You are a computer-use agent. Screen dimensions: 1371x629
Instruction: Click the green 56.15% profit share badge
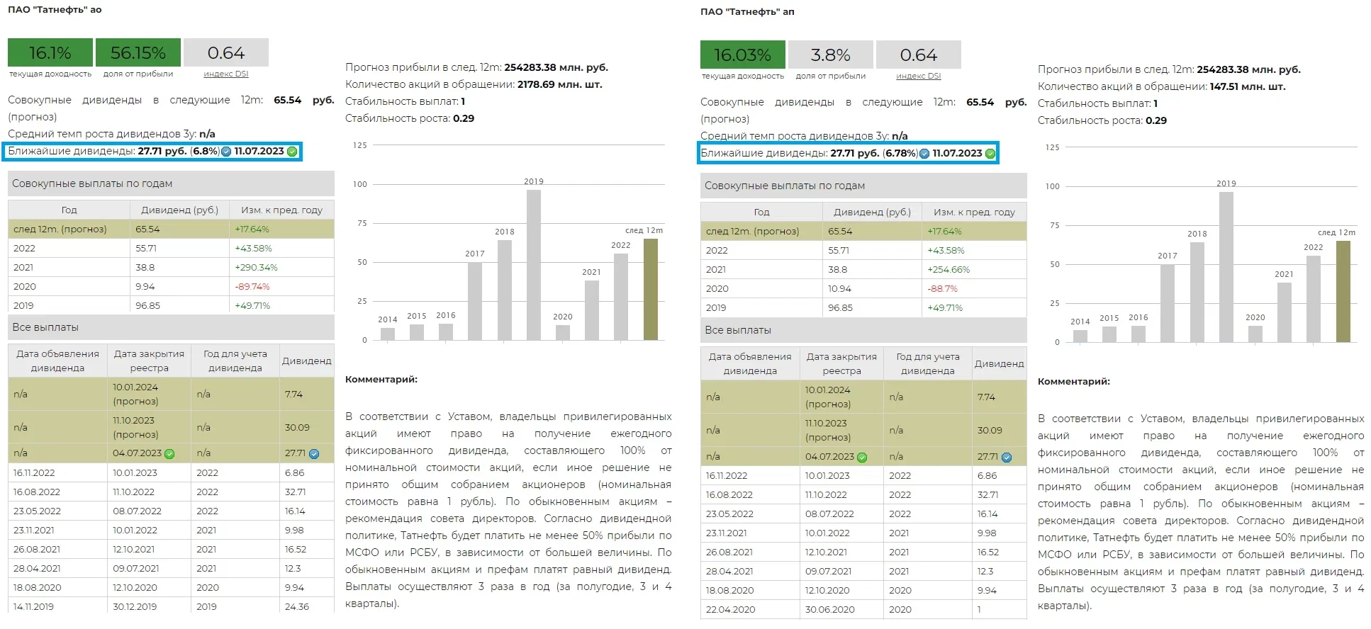click(x=138, y=53)
